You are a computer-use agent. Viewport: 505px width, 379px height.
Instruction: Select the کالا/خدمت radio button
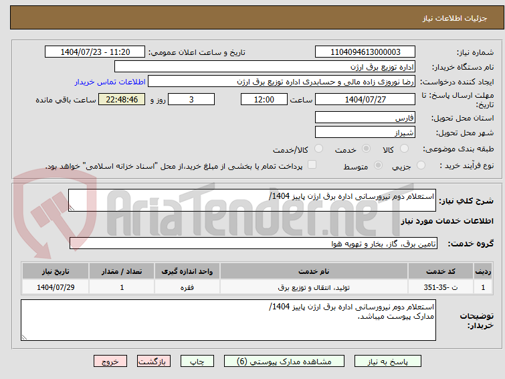coord(318,149)
